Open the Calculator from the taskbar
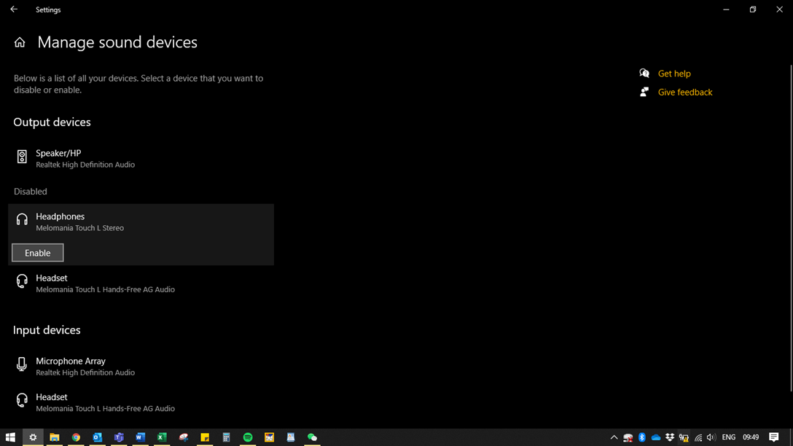 [x=226, y=438]
